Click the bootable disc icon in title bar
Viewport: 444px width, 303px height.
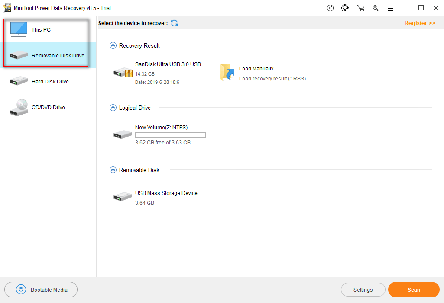[330, 8]
